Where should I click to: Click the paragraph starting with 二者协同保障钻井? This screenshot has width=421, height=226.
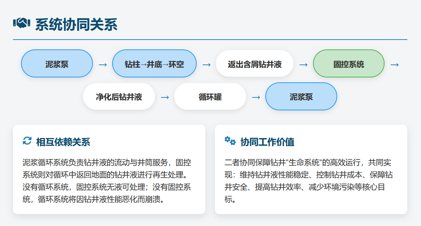(x=311, y=181)
